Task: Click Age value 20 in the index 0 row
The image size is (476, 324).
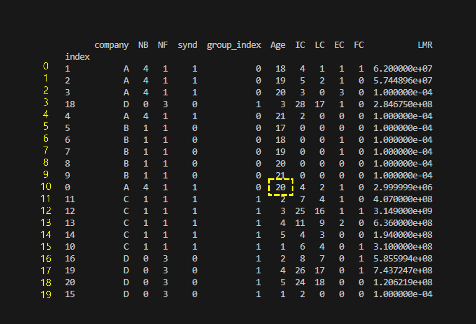Action: (280, 187)
